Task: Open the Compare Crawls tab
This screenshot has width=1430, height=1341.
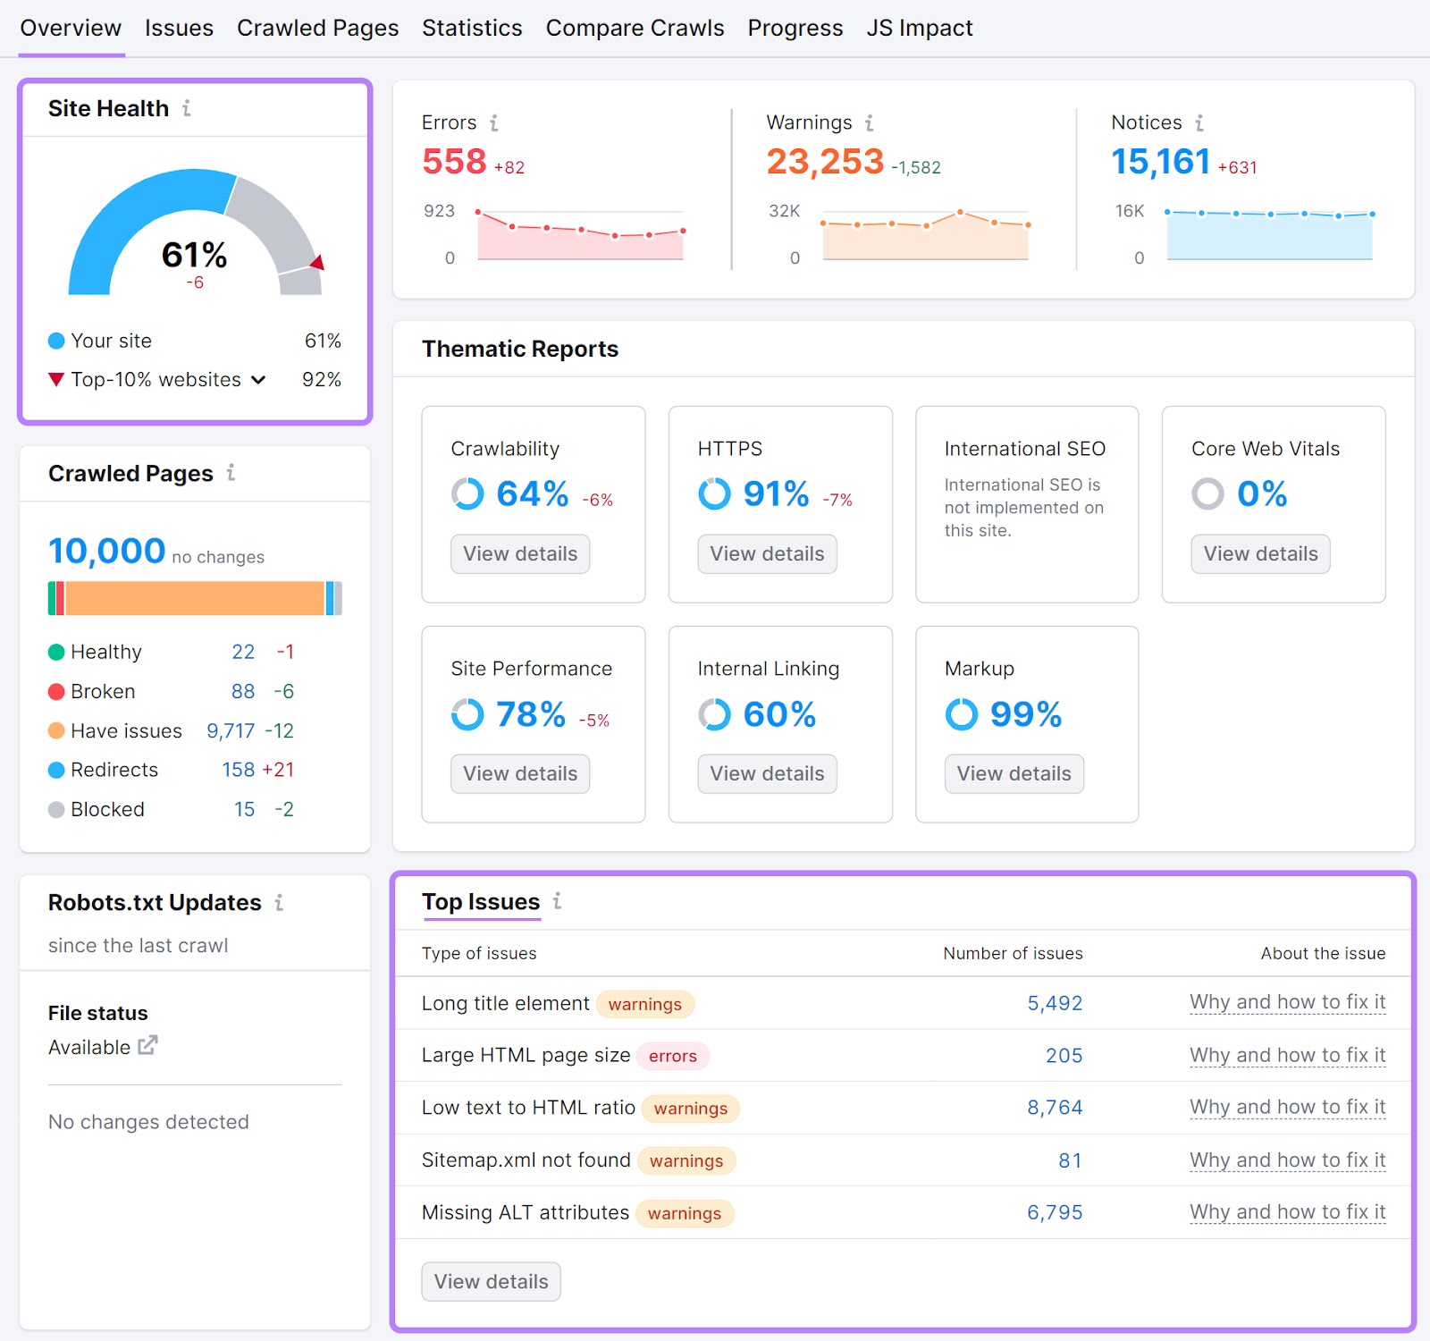Action: point(635,27)
